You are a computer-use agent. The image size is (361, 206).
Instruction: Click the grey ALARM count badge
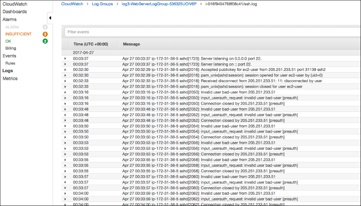tap(45, 27)
